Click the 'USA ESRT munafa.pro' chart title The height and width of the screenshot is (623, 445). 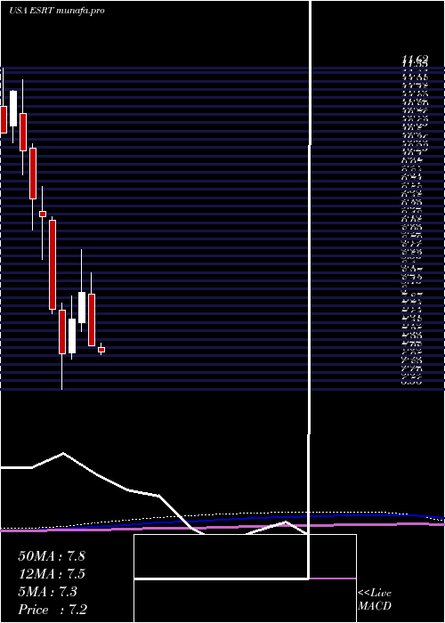coord(57,11)
